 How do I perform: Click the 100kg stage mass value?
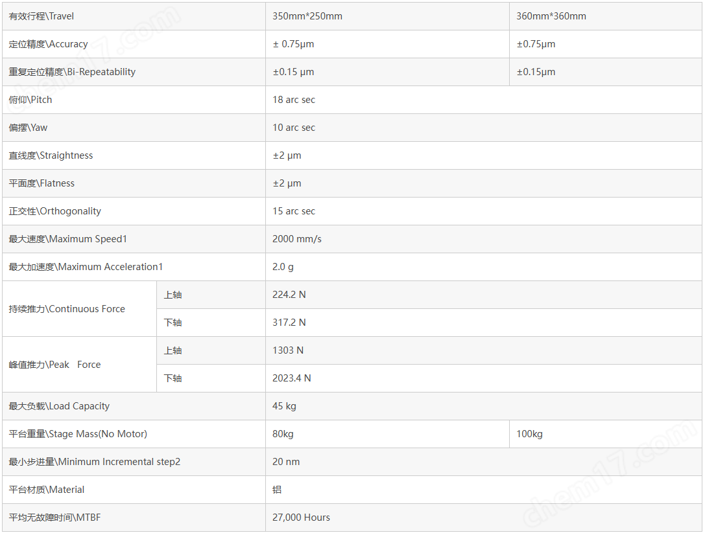click(529, 433)
